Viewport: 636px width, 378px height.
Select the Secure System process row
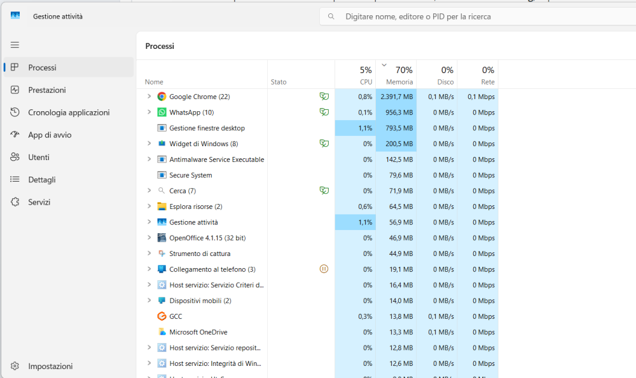(317, 175)
